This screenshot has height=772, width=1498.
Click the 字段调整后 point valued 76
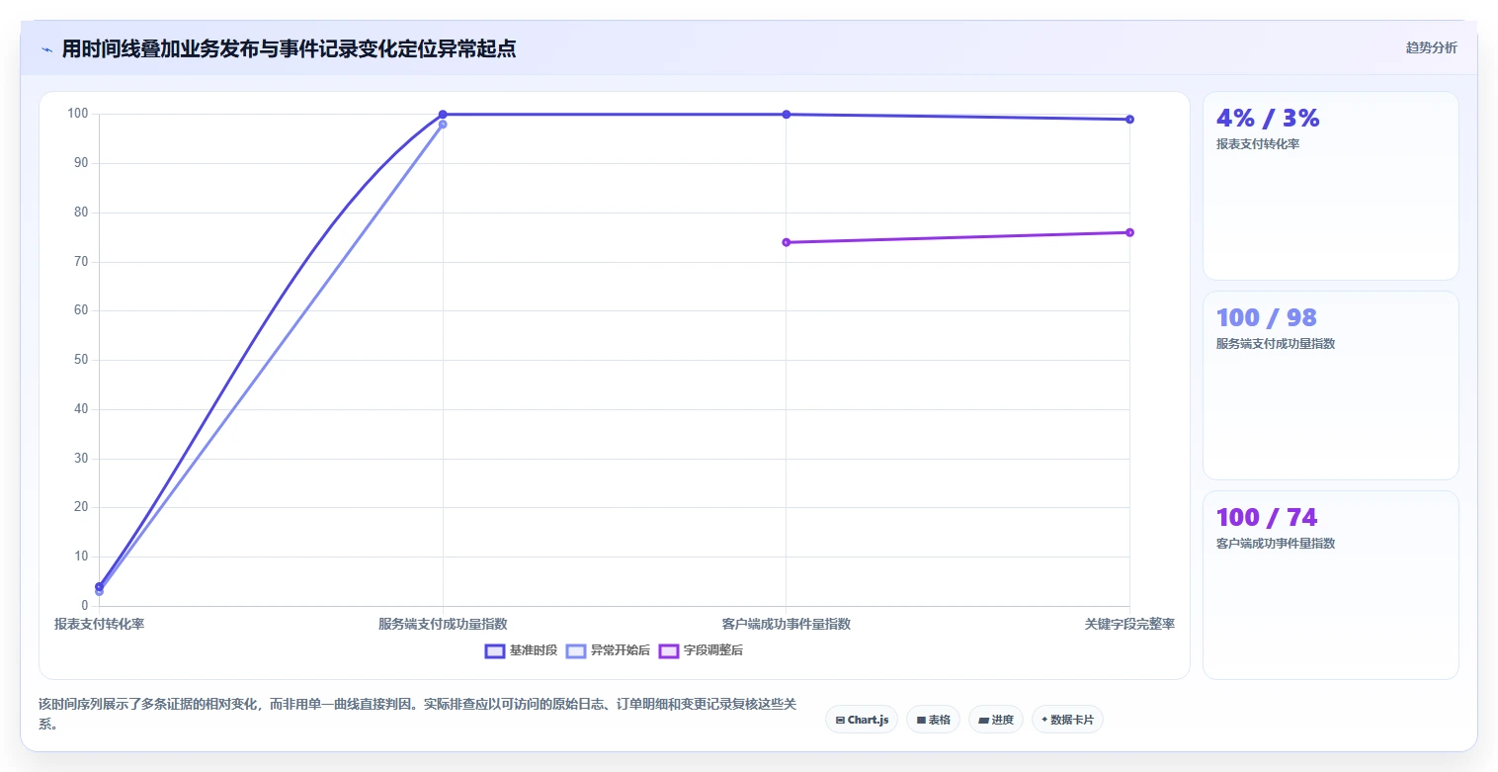[1129, 232]
